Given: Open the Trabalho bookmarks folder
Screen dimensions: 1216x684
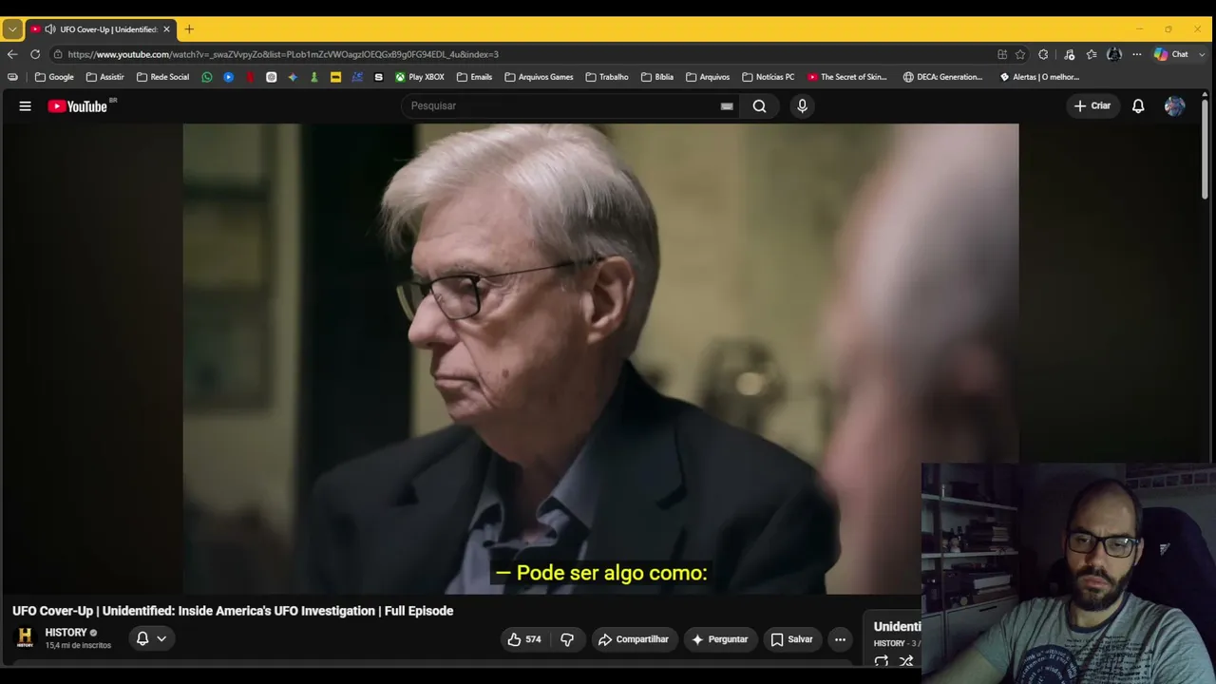Looking at the screenshot, I should [607, 77].
